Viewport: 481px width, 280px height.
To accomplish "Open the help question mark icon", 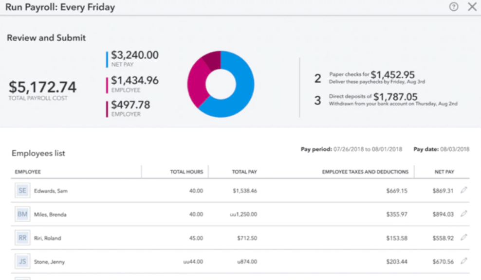I will tap(454, 7).
